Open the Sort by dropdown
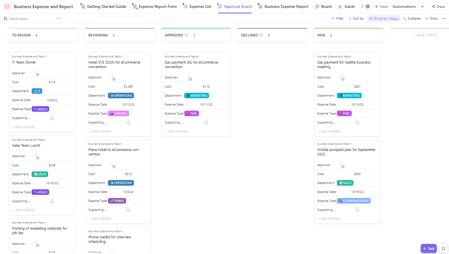This screenshot has width=449, height=254. tap(356, 18)
